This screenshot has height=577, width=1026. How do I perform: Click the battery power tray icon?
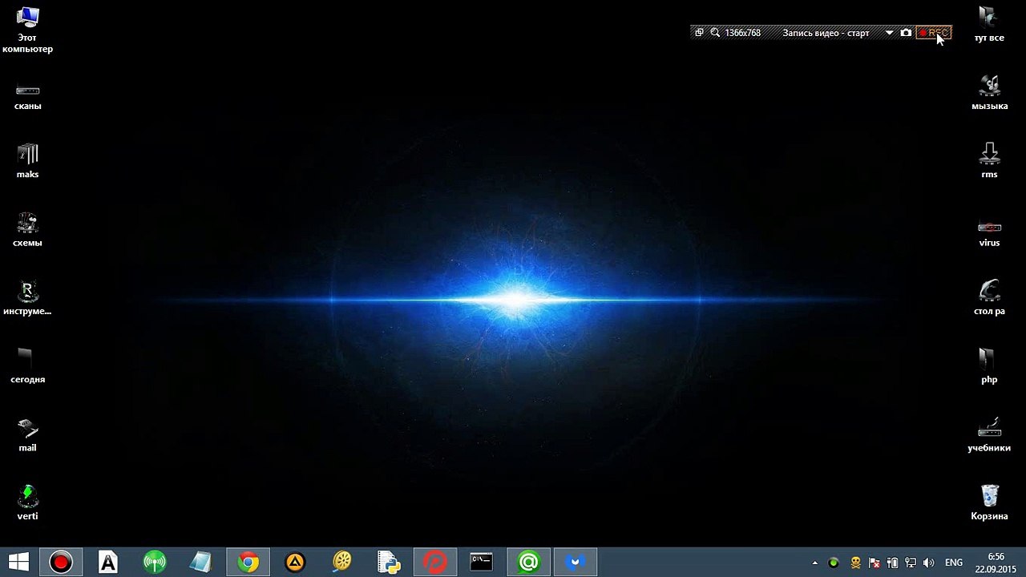(892, 563)
